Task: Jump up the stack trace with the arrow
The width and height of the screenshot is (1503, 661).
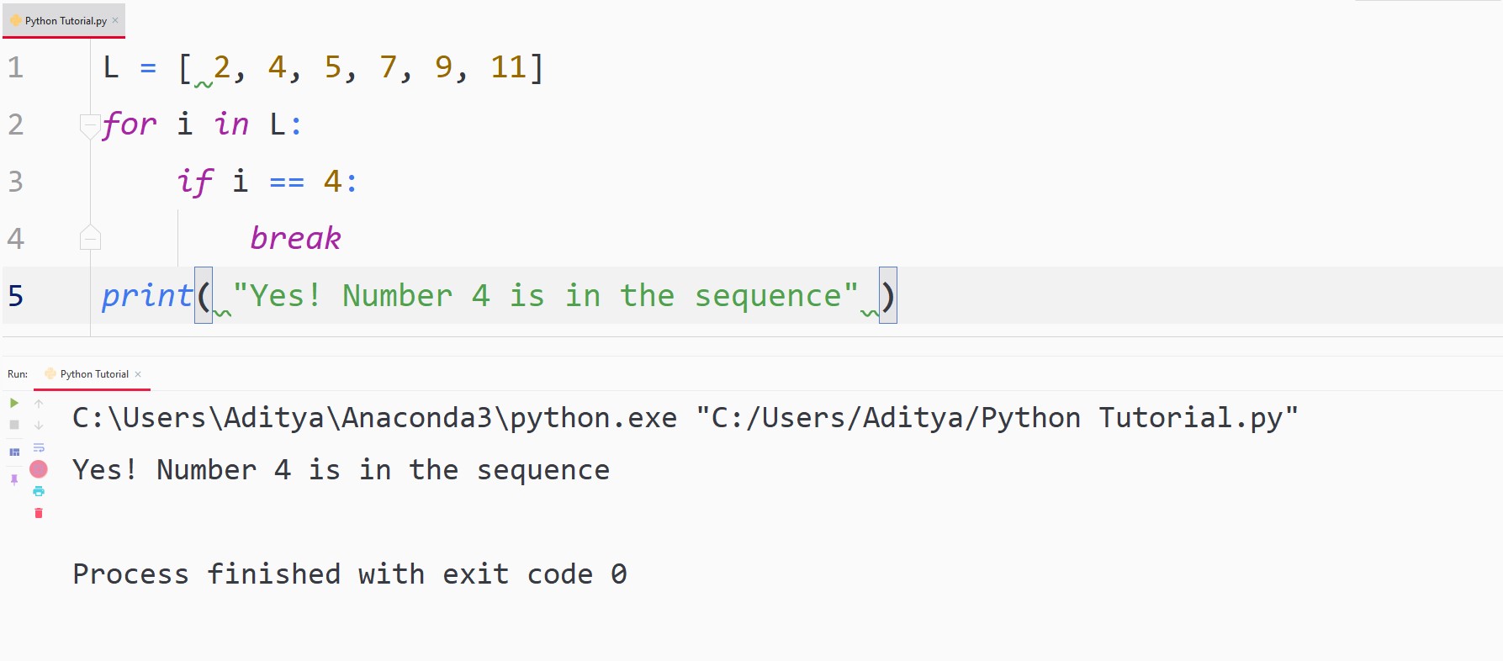Action: [38, 403]
